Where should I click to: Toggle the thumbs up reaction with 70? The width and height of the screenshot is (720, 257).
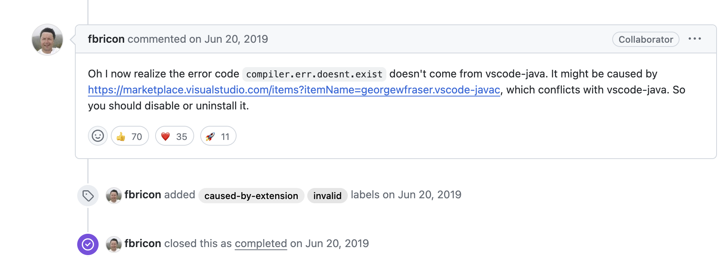coord(130,136)
